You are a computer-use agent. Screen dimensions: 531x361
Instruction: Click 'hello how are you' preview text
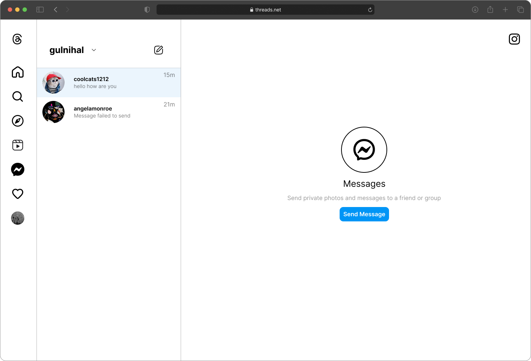pos(95,86)
